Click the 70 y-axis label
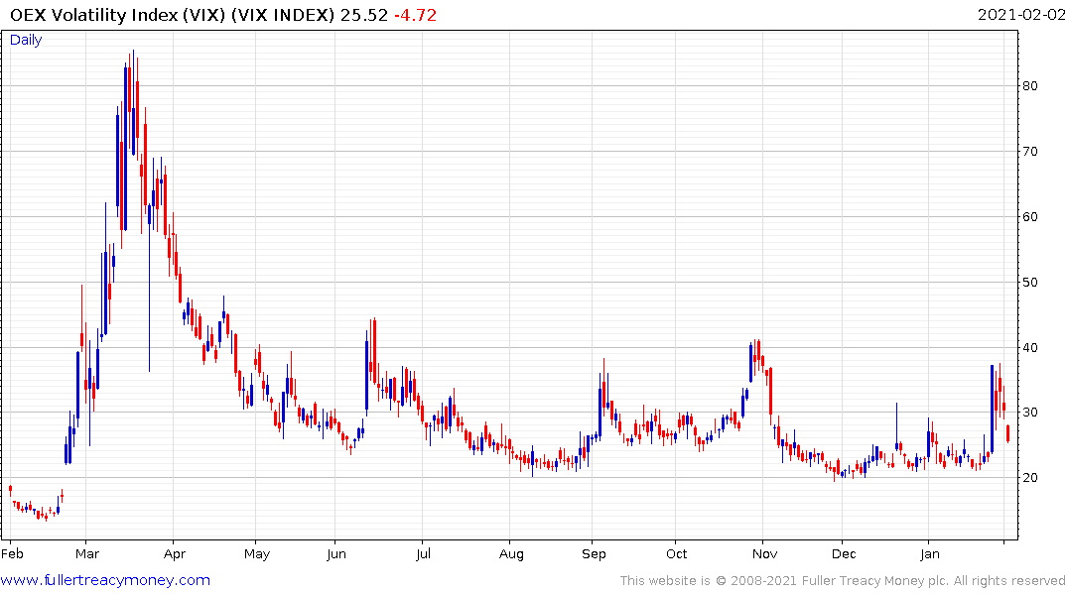Image resolution: width=1067 pixels, height=595 pixels. 1030,151
